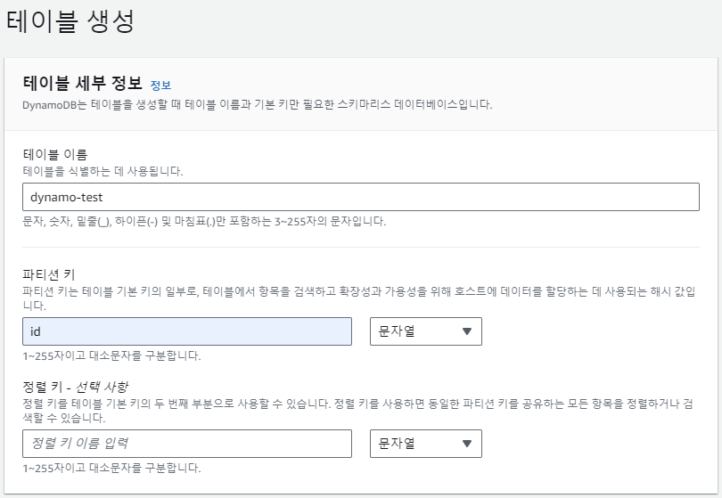Focus the 파티션 키 field containing id
The width and height of the screenshot is (722, 498).
pyautogui.click(x=187, y=331)
